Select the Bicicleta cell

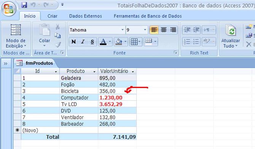tap(79, 91)
